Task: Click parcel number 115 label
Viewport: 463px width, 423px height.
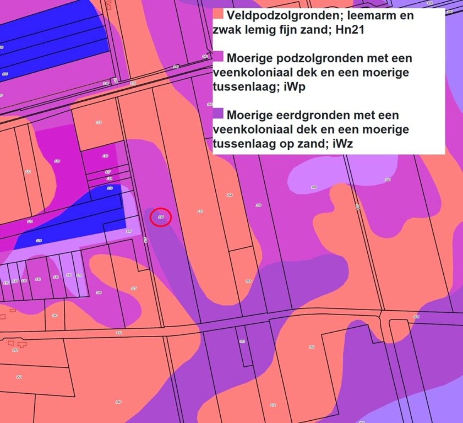Action: point(98,122)
